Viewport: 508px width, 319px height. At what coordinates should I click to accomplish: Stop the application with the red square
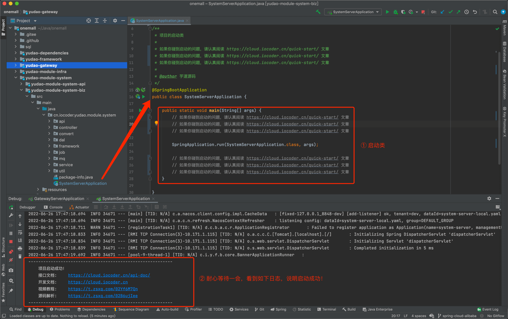click(423, 12)
